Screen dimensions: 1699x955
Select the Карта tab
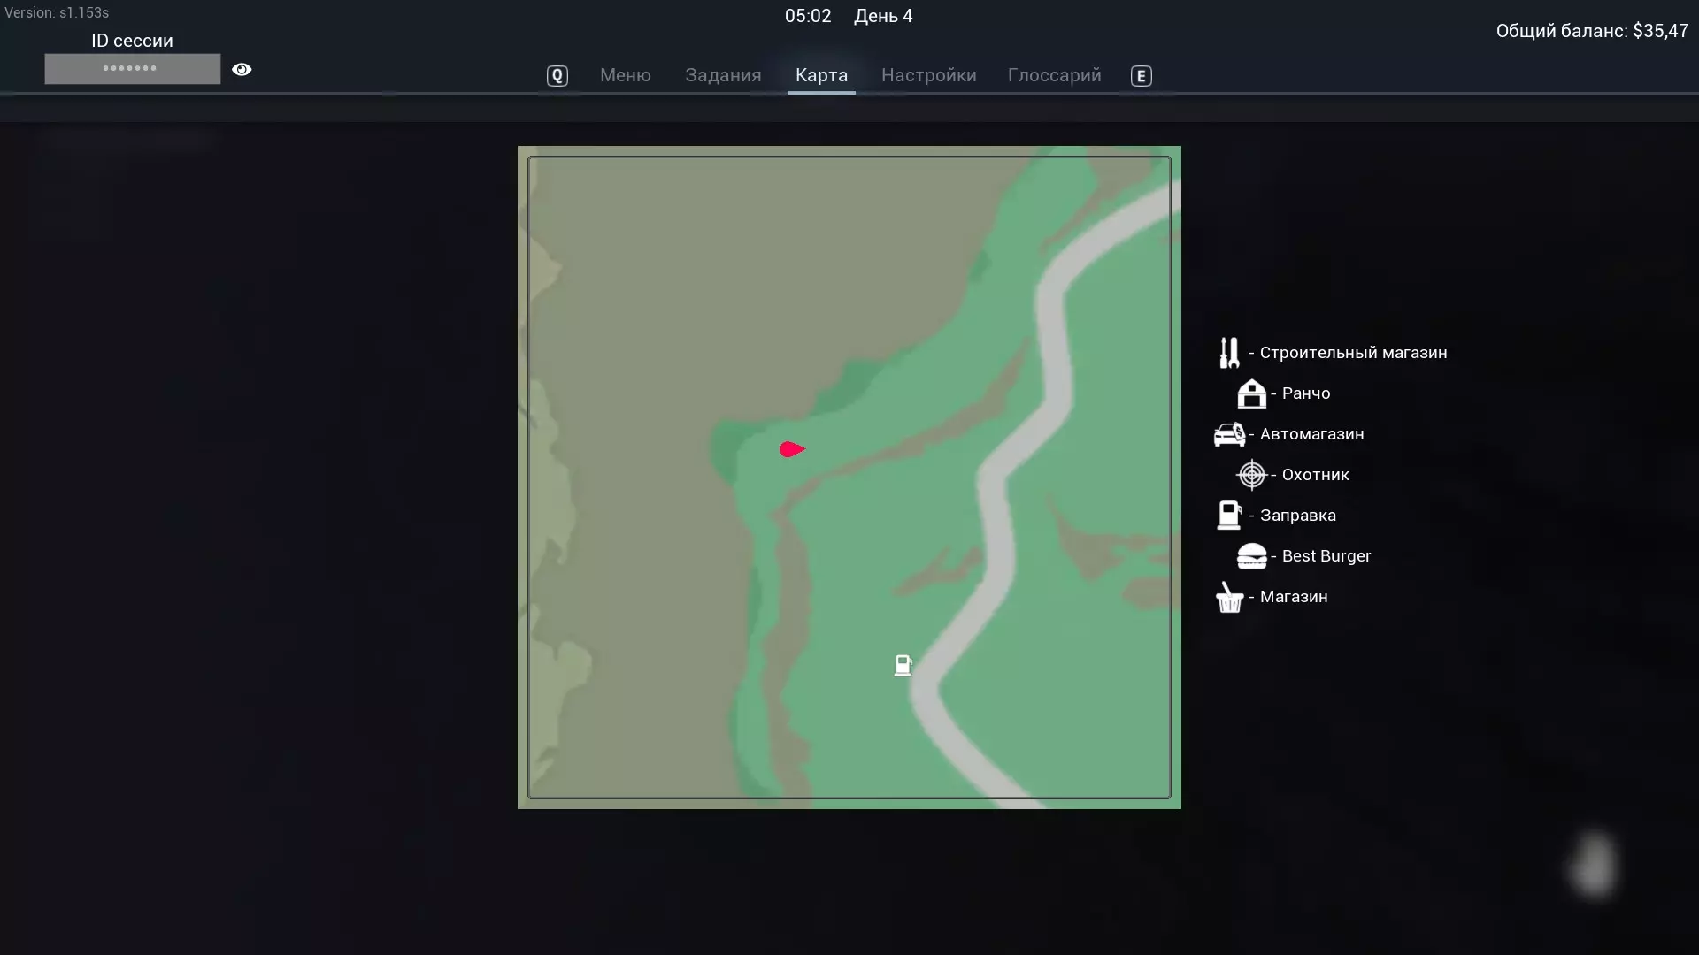821,75
